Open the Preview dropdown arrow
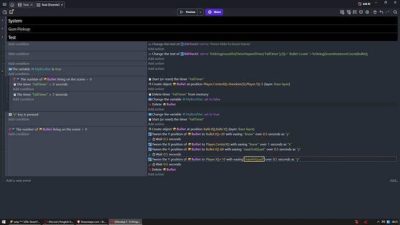 coord(200,12)
